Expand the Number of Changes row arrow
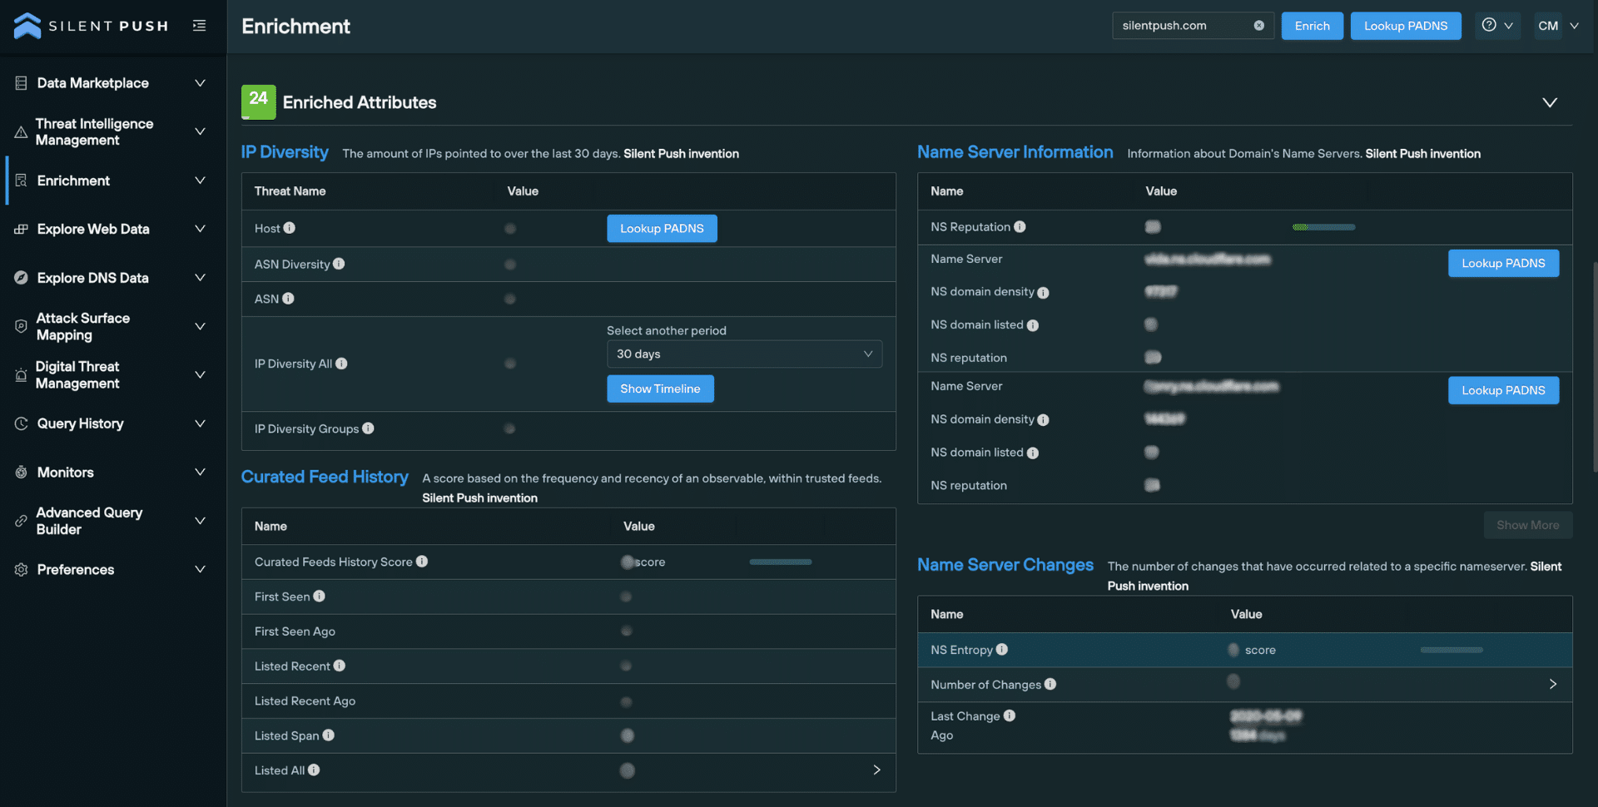This screenshot has width=1598, height=807. [x=1552, y=684]
